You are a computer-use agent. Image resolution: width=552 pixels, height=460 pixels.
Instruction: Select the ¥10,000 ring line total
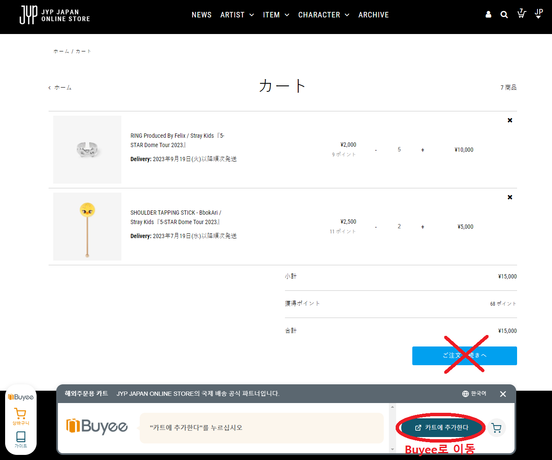pos(464,150)
